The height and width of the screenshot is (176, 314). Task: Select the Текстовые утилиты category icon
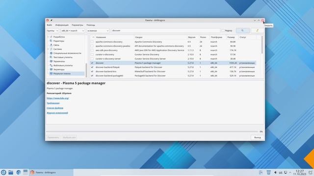click(x=51, y=57)
